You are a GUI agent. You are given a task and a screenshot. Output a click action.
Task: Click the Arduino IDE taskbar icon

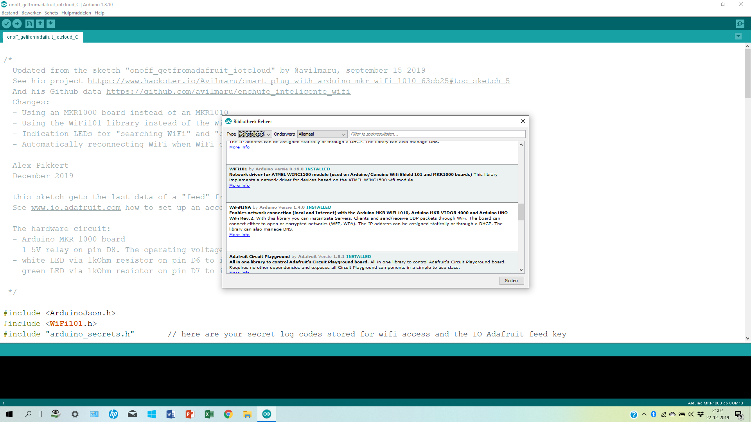[x=267, y=414]
